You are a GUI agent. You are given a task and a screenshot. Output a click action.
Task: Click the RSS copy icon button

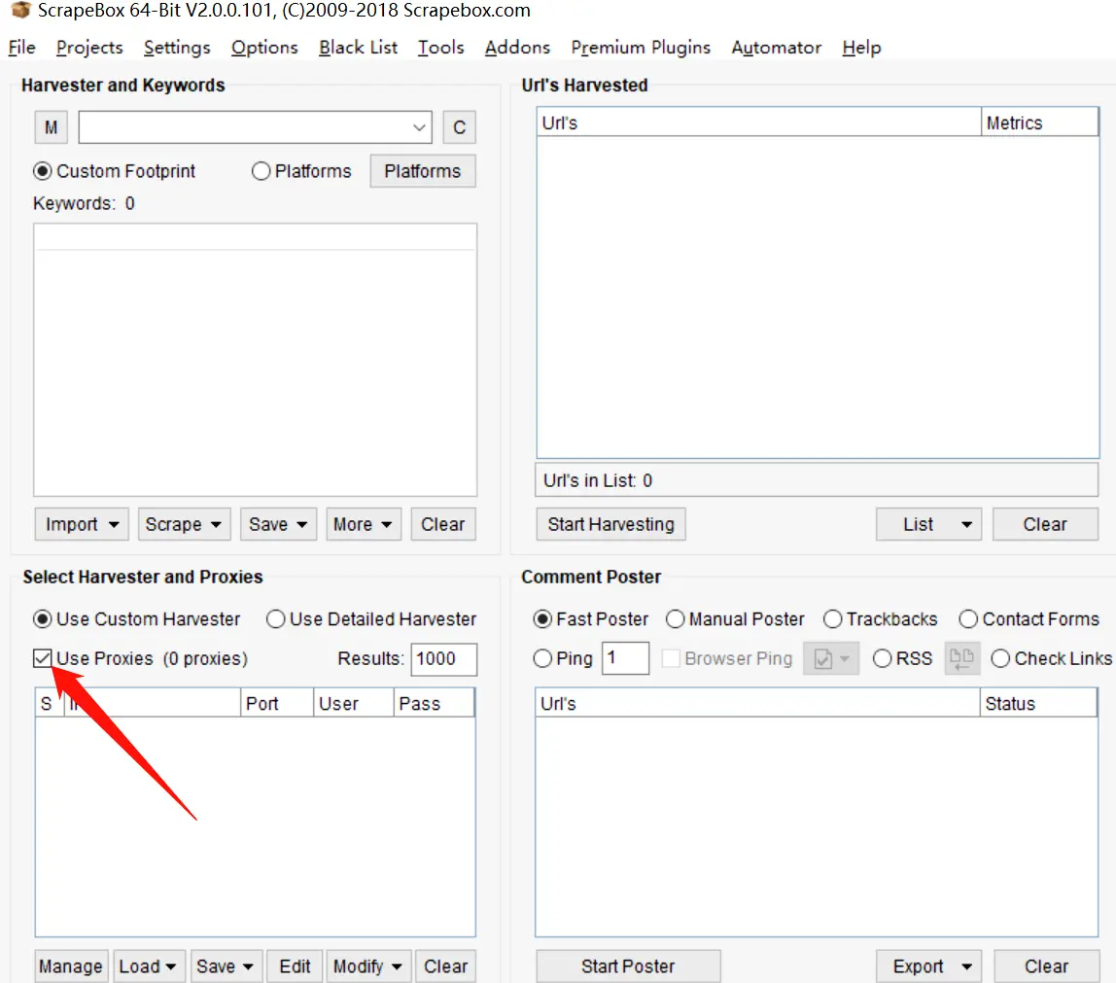tap(961, 658)
